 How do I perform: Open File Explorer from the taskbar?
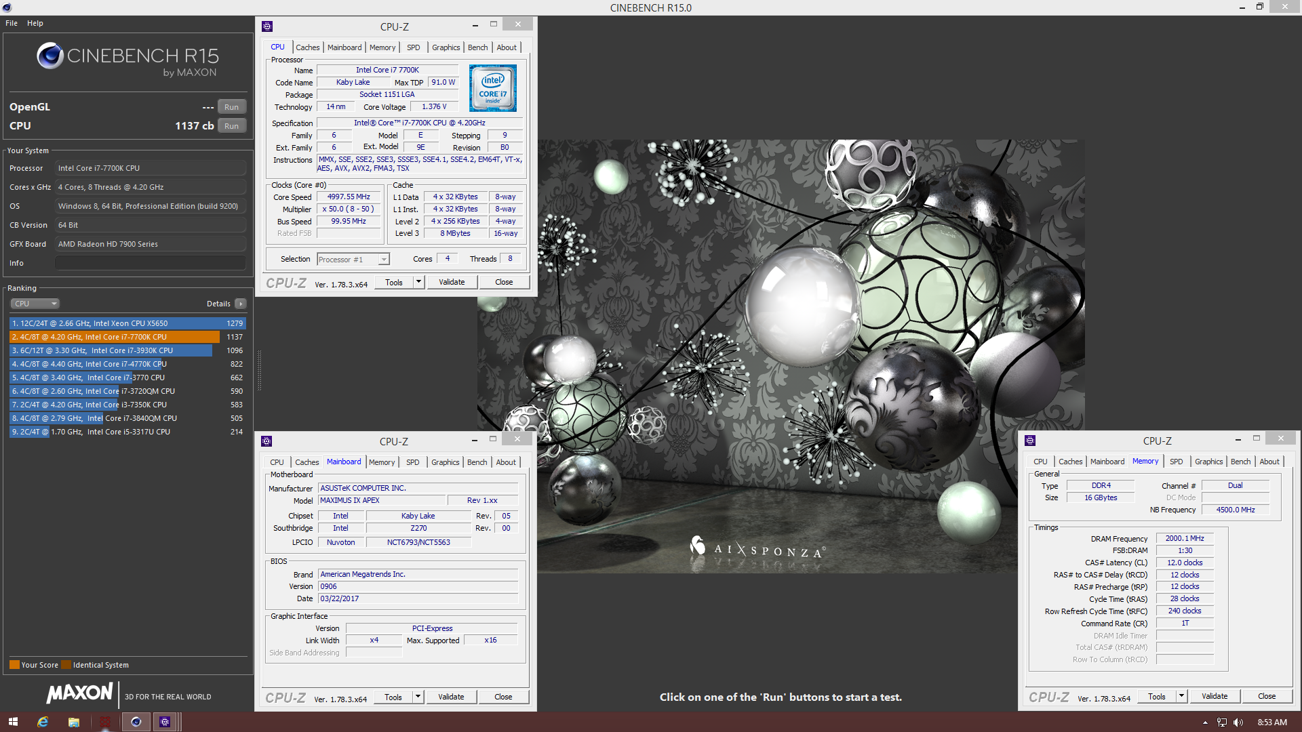tap(74, 722)
